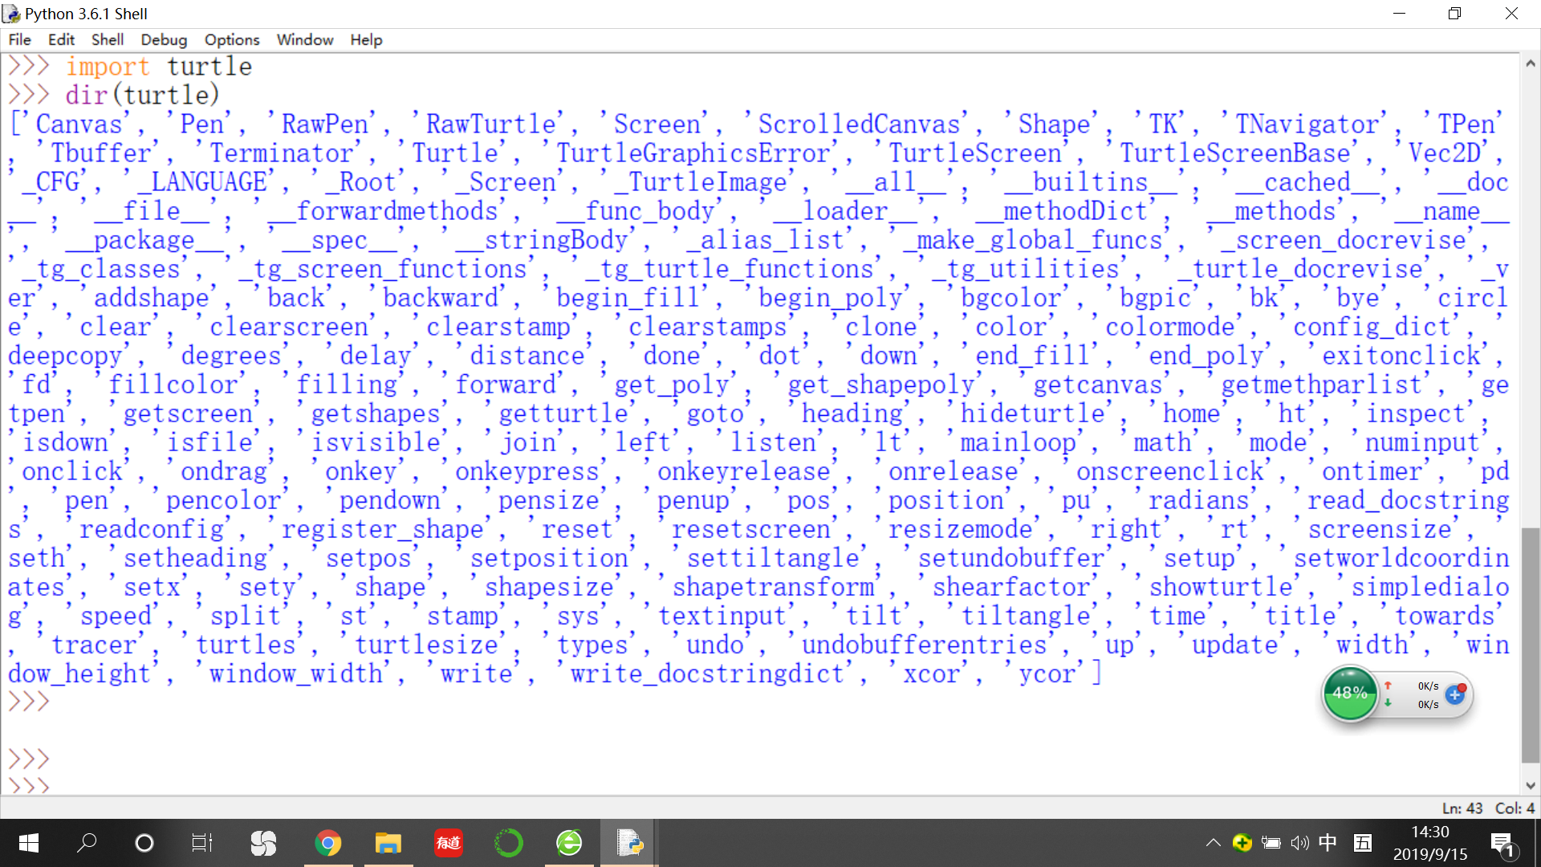Toggle the 中 Chinese input mode indicator

click(x=1328, y=842)
